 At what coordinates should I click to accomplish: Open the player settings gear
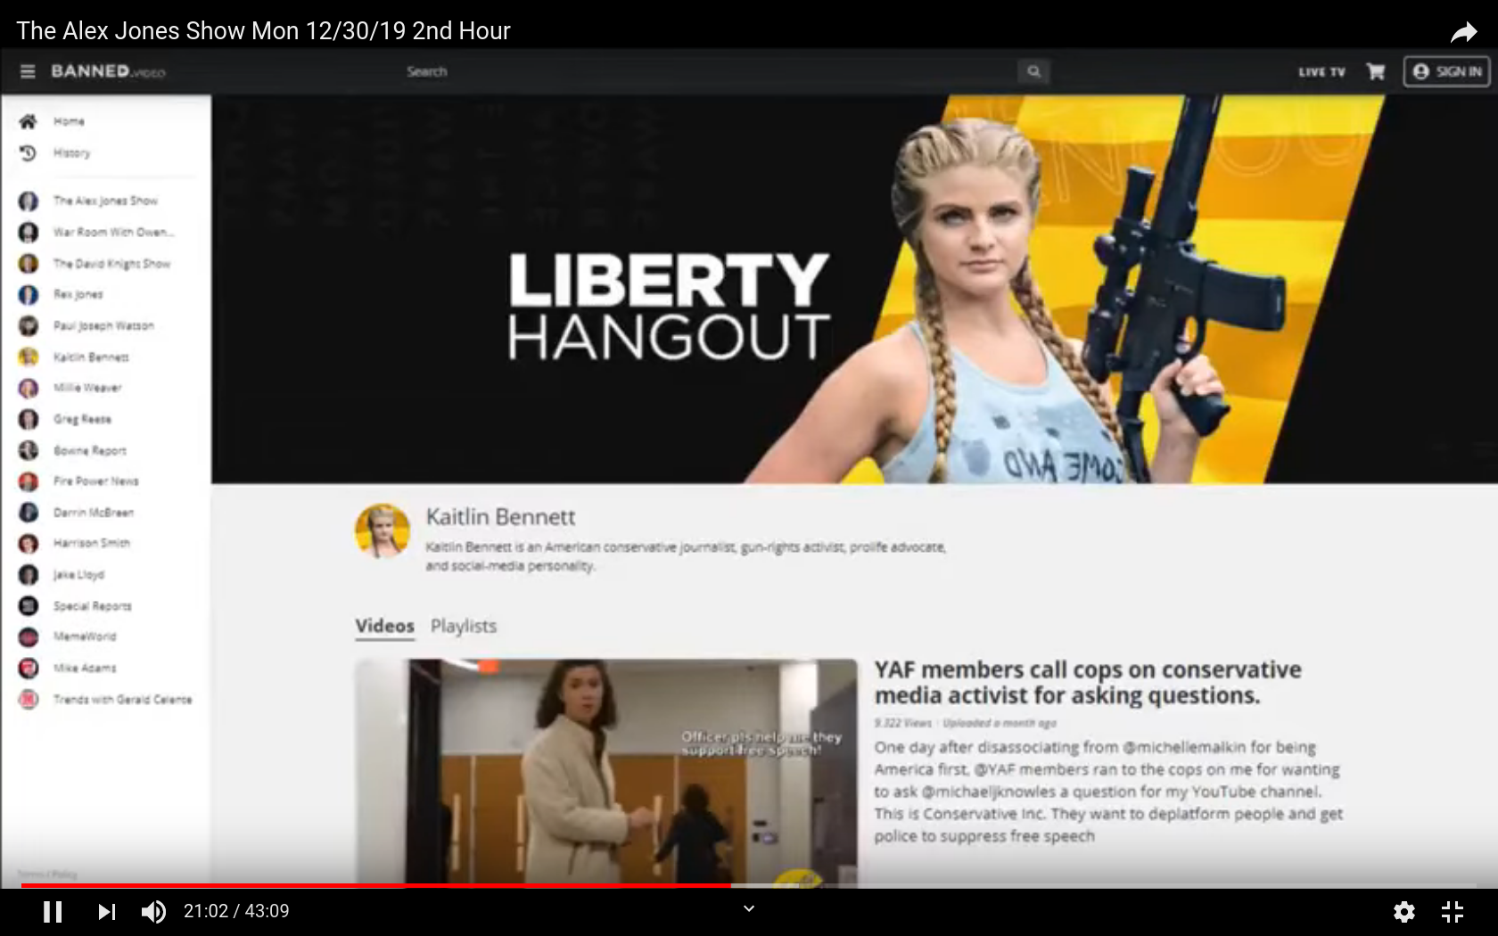pos(1404,911)
